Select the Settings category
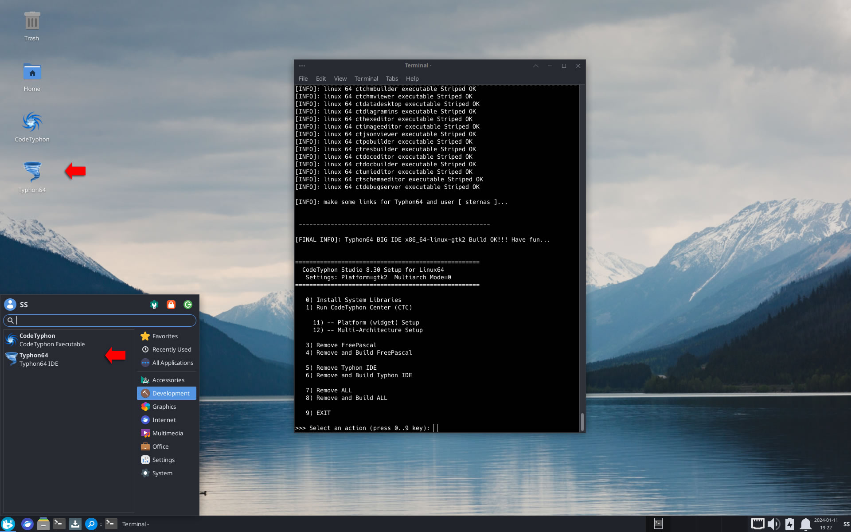Screen dimensions: 851x532 pyautogui.click(x=167, y=460)
